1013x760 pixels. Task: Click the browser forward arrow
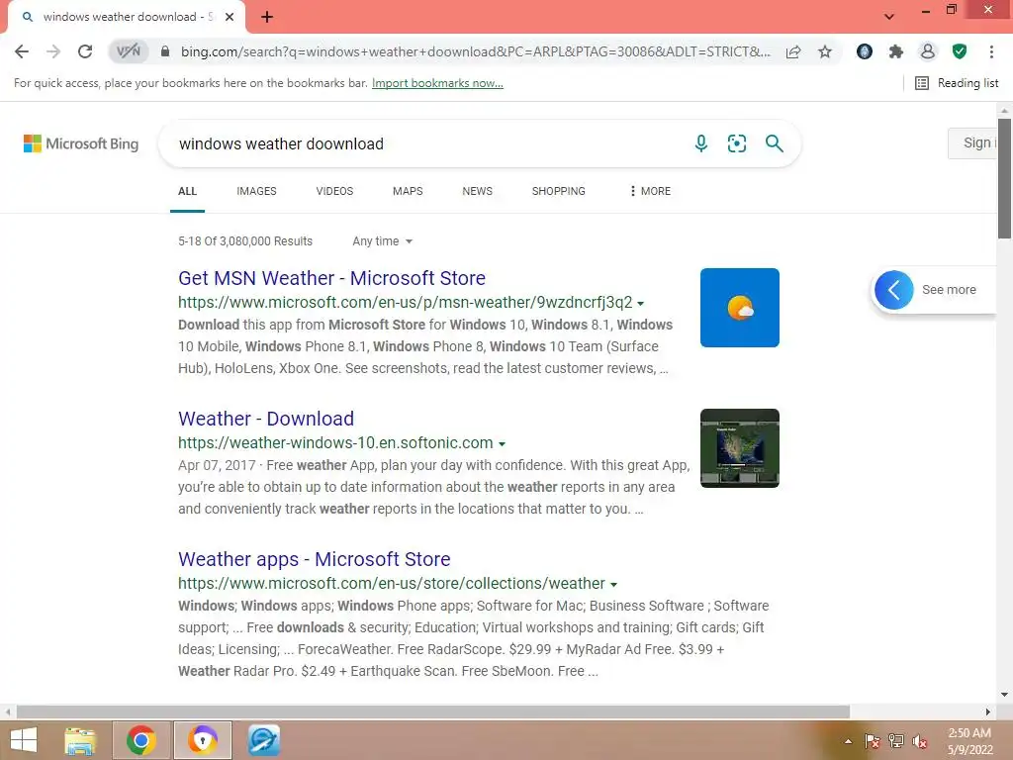point(53,51)
